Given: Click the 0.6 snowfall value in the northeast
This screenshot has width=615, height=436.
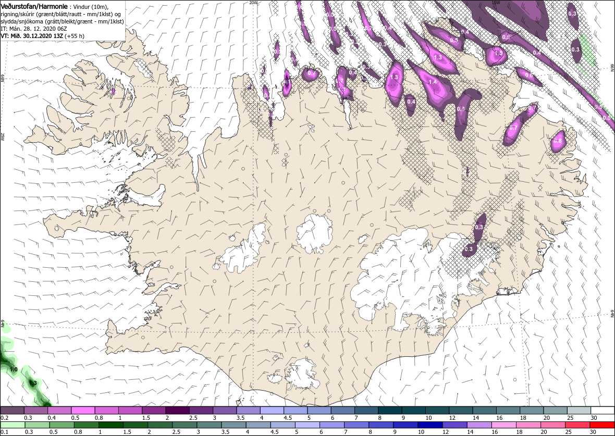Looking at the screenshot, I should coord(528,76).
